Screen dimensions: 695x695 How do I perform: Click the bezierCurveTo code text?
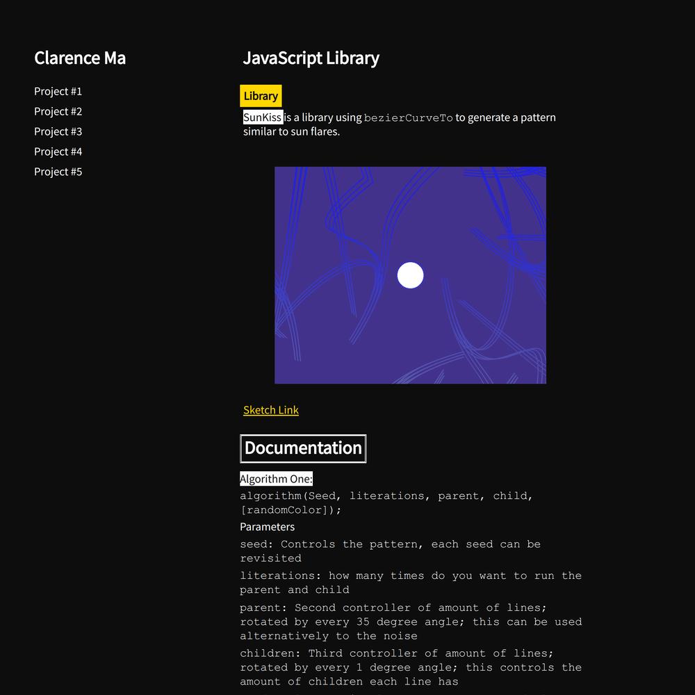(x=408, y=118)
